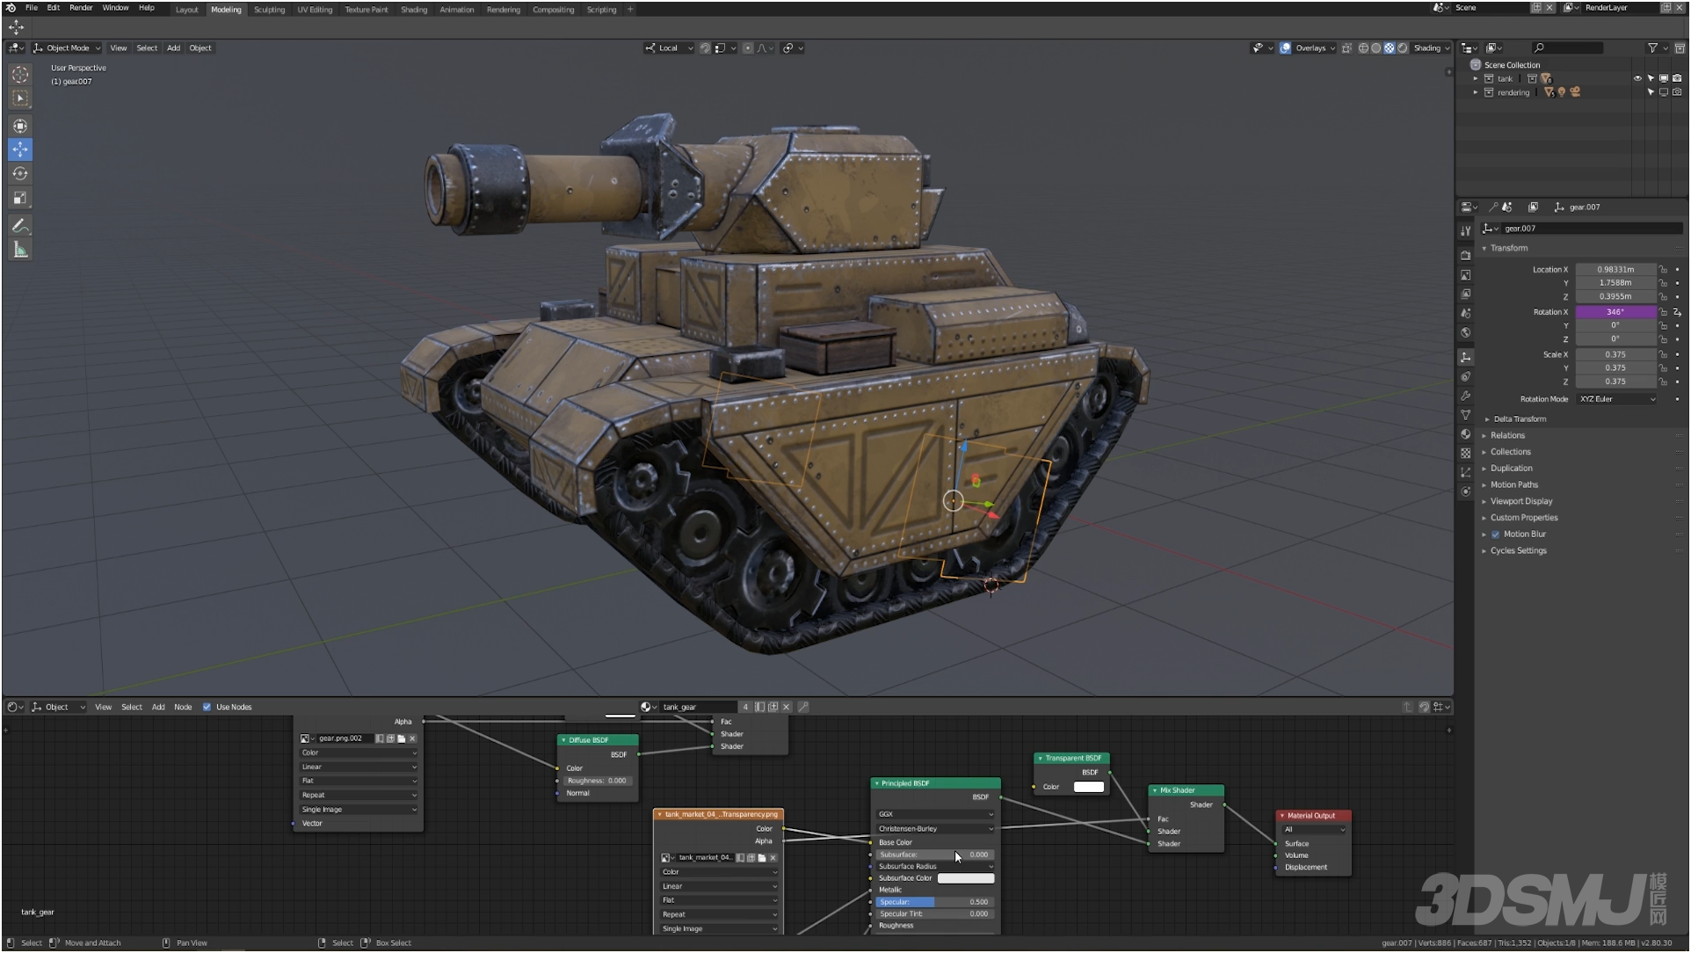The height and width of the screenshot is (953, 1691).
Task: Open the Scene properties tab
Action: point(1465,314)
